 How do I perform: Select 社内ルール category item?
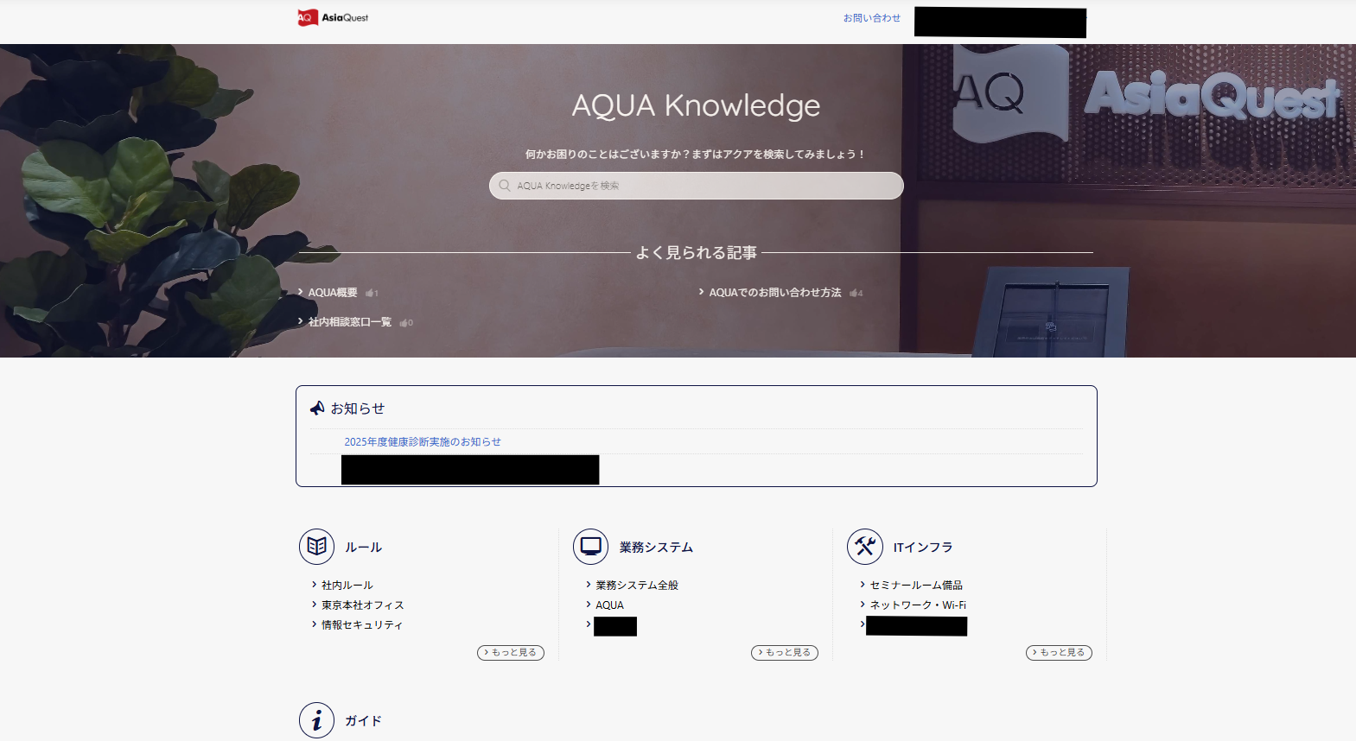pyautogui.click(x=347, y=586)
